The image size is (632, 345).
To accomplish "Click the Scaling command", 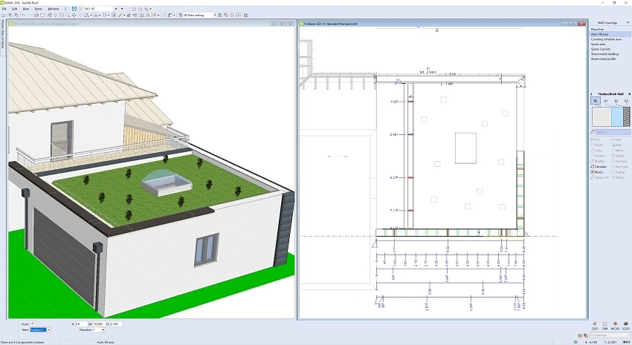I will [x=619, y=172].
